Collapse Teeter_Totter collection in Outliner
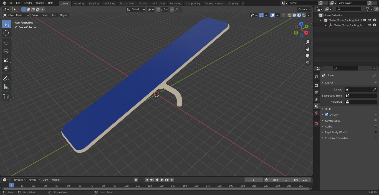This screenshot has width=379, height=195. [x=321, y=20]
